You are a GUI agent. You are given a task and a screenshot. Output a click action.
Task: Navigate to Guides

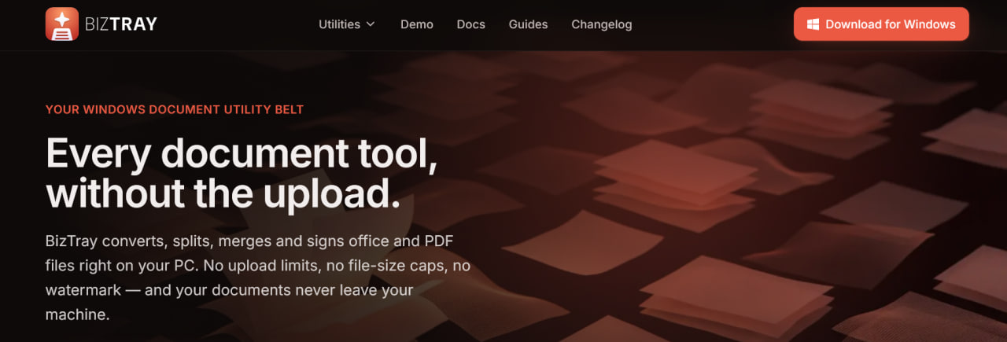click(528, 24)
